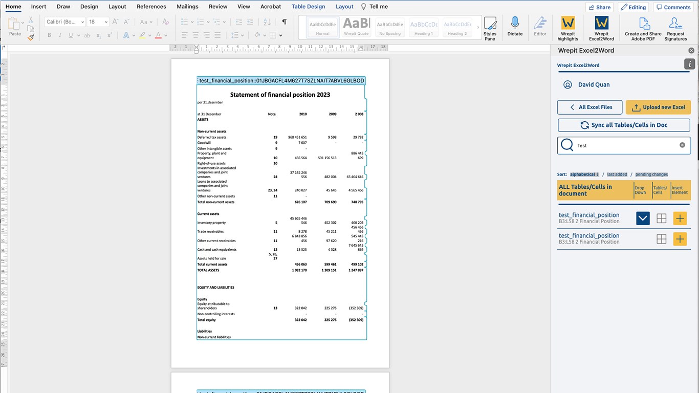This screenshot has height=393, width=699.
Task: Sort text A to Z
Action: [x=267, y=21]
